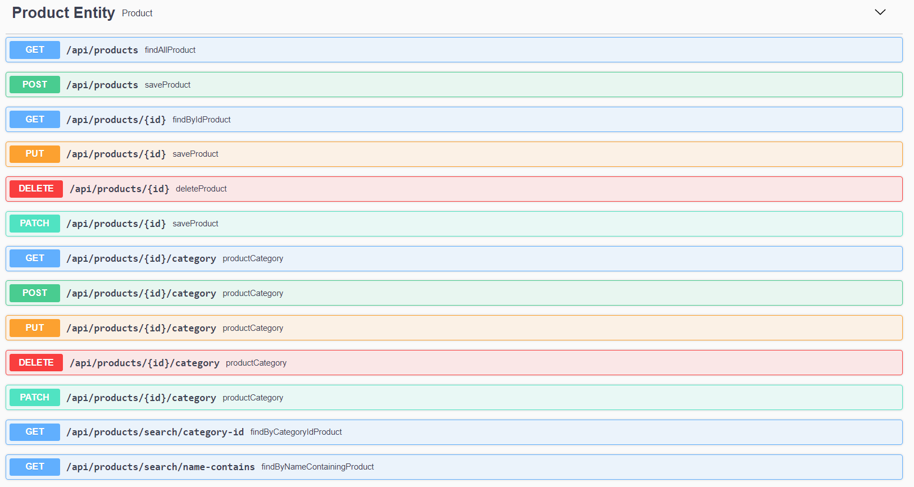Select the /api/products/{id} path next to findByIdProduct
914x487 pixels.
coord(116,120)
